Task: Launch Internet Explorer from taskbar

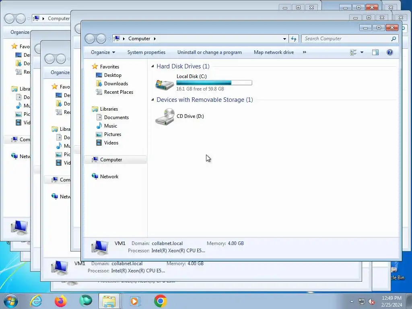Action: 36,301
